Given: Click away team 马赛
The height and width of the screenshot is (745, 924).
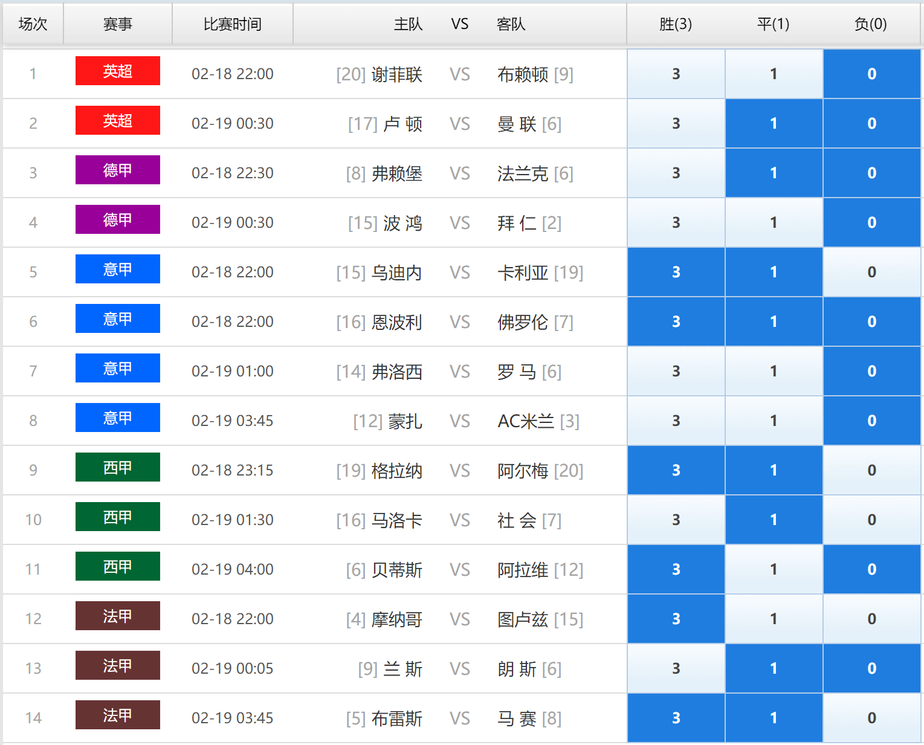Looking at the screenshot, I should tap(517, 718).
